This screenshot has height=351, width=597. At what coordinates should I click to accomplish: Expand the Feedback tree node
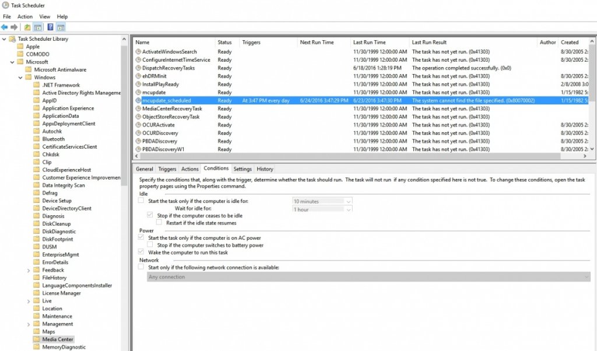click(x=29, y=271)
